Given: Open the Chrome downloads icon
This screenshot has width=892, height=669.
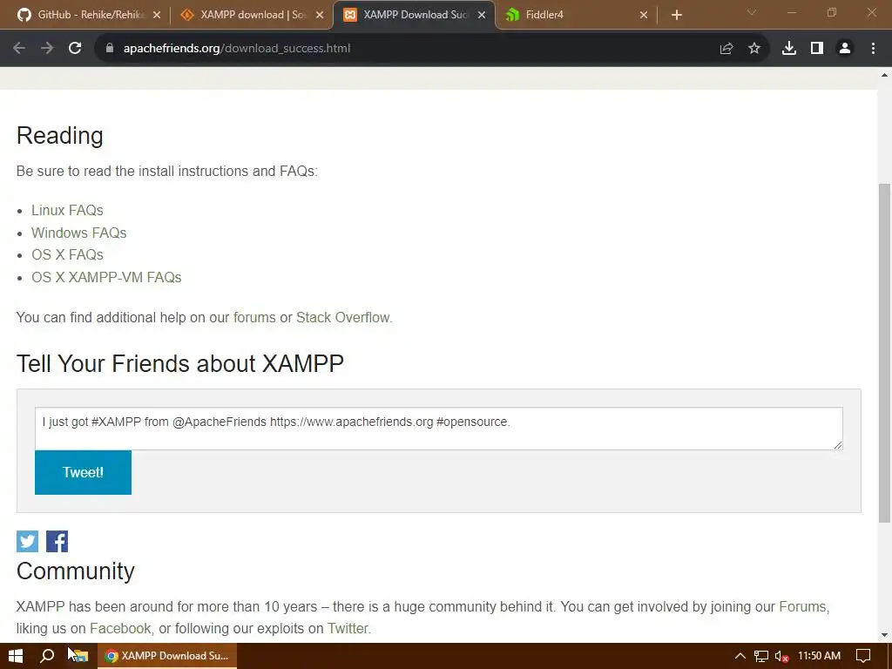Looking at the screenshot, I should click(789, 49).
